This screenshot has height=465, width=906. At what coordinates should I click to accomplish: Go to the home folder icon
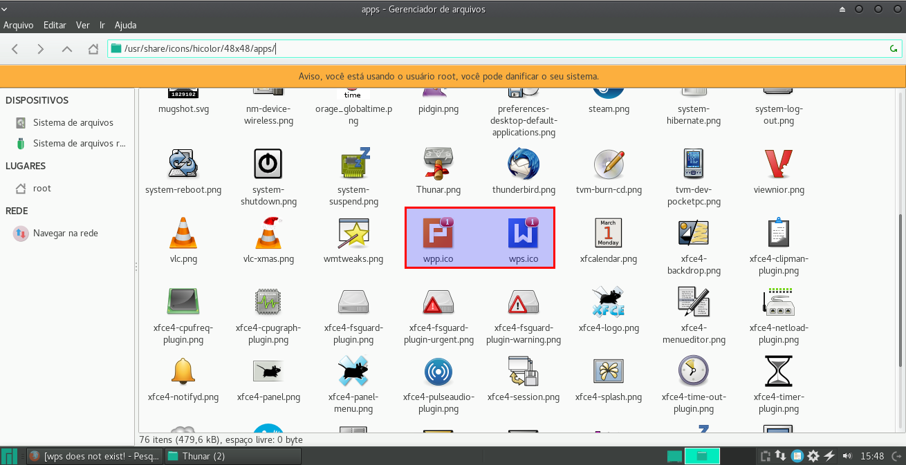point(93,49)
